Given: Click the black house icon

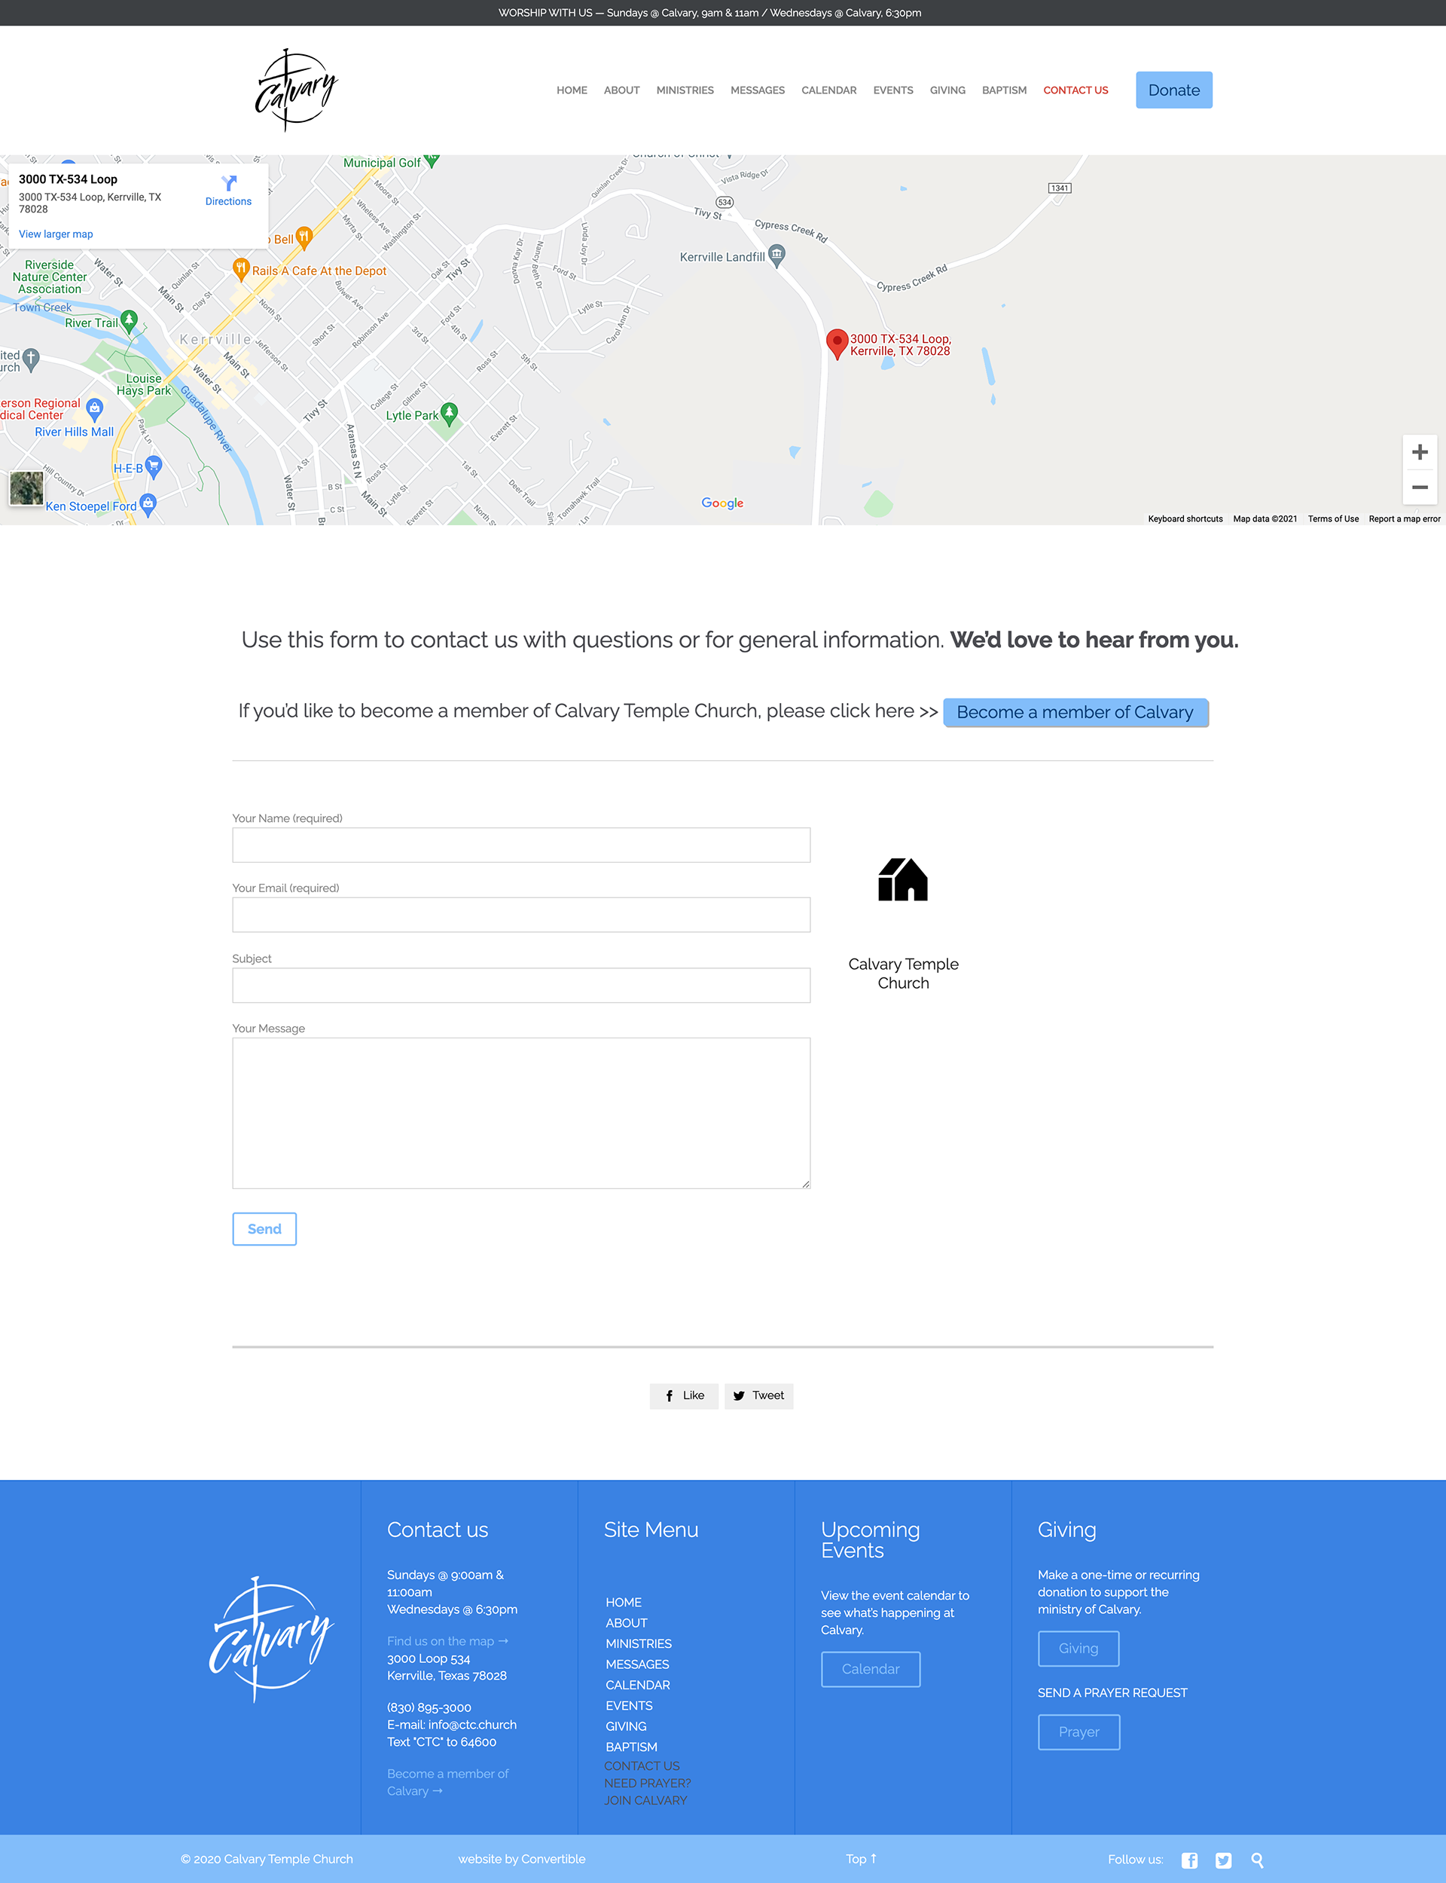Looking at the screenshot, I should click(x=902, y=879).
